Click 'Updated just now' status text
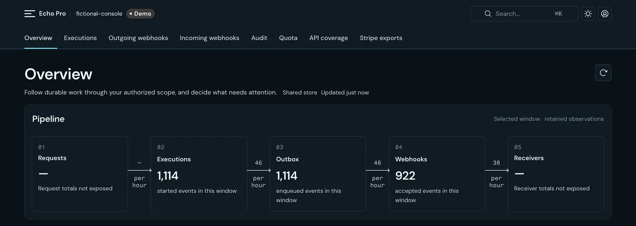 coord(345,92)
